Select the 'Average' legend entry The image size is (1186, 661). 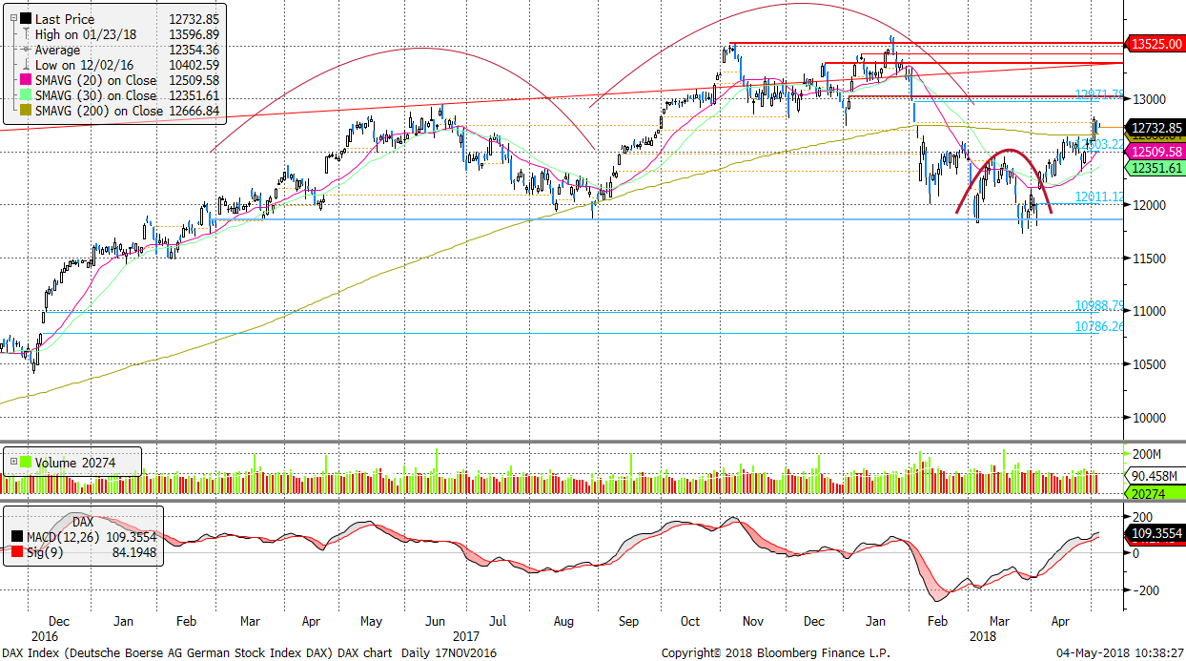coord(59,50)
